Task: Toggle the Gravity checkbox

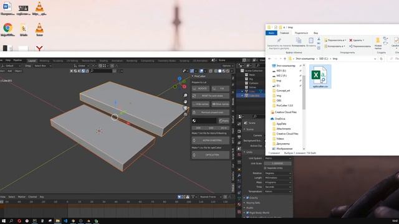Action: (x=248, y=198)
